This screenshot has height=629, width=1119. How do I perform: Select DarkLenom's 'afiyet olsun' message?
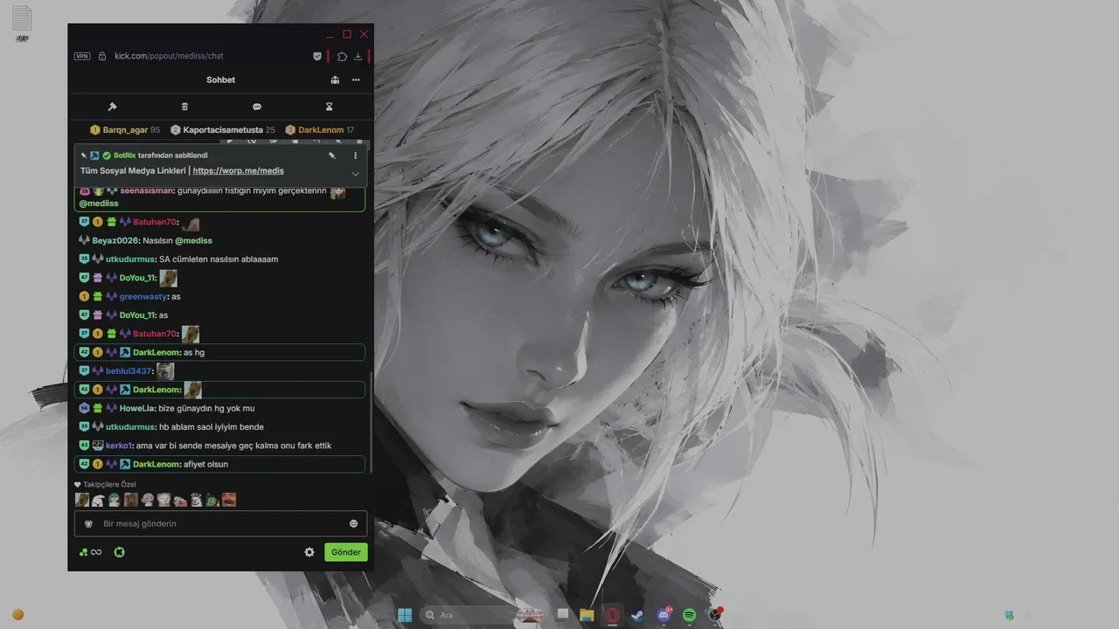(219, 464)
